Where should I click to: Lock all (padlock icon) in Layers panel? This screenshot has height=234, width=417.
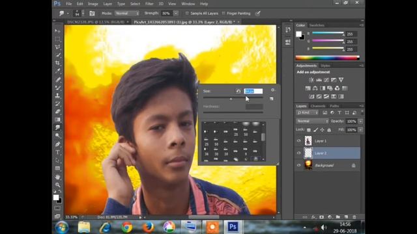(329, 130)
